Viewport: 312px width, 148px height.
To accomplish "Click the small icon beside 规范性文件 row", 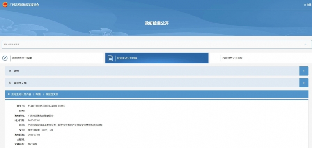I will (x=10, y=83).
